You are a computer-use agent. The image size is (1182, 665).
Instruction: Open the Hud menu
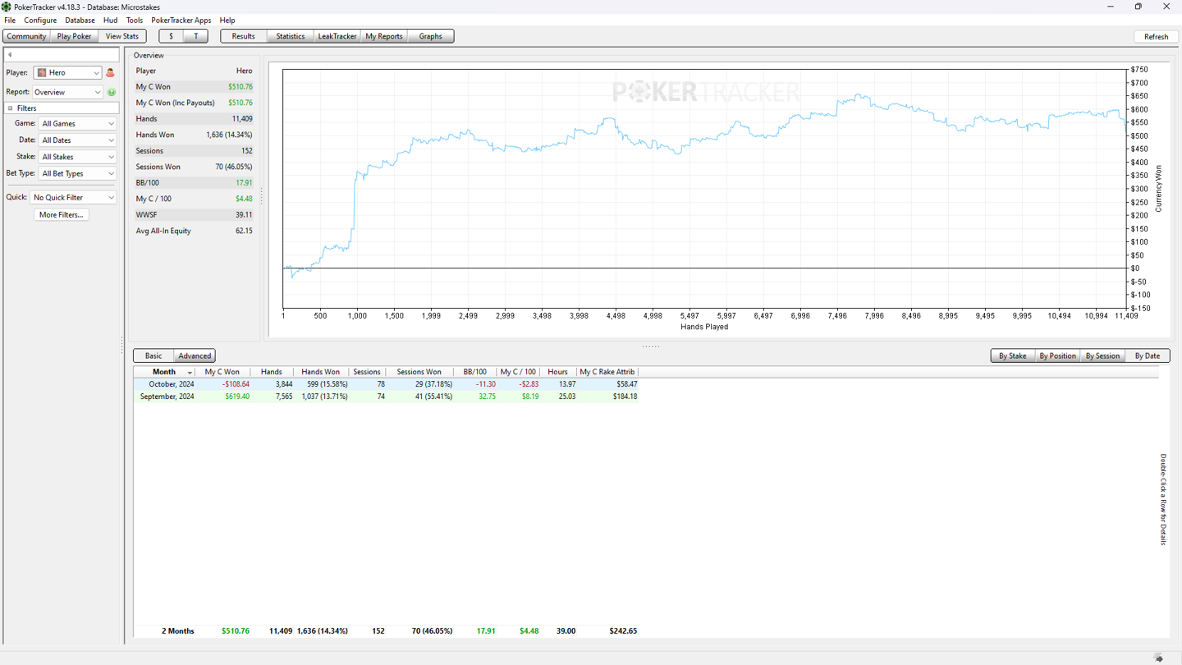coord(110,20)
